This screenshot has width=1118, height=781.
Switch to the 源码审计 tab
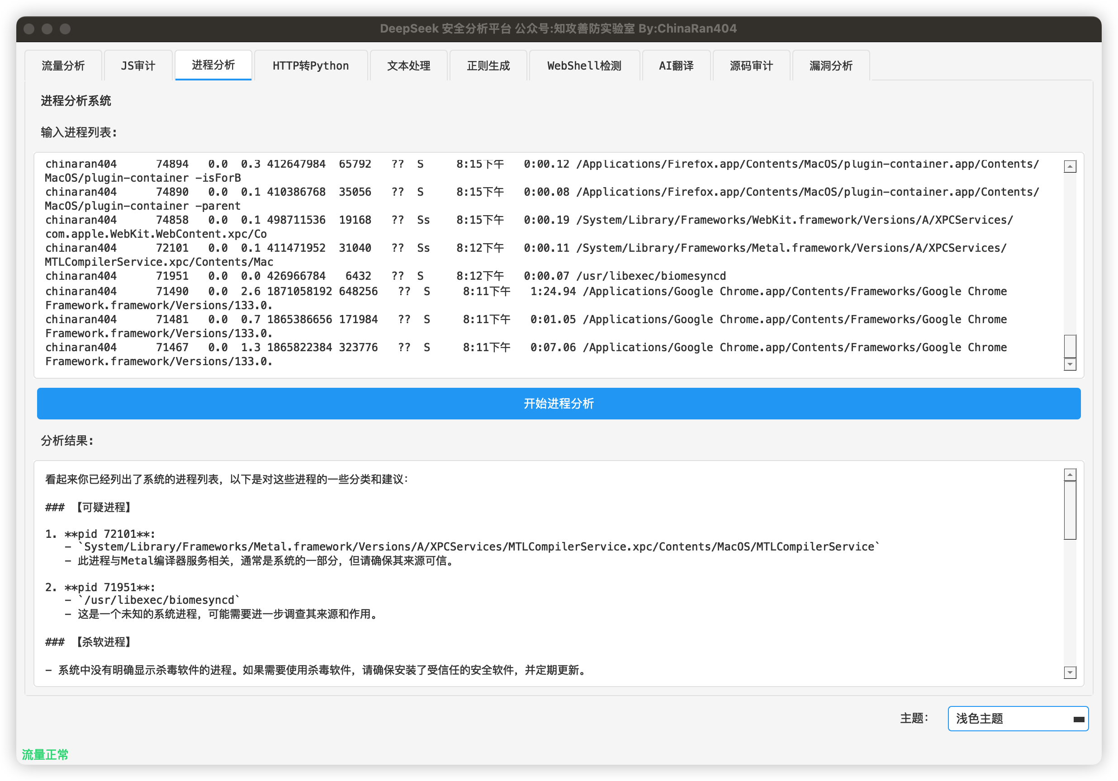pos(751,66)
